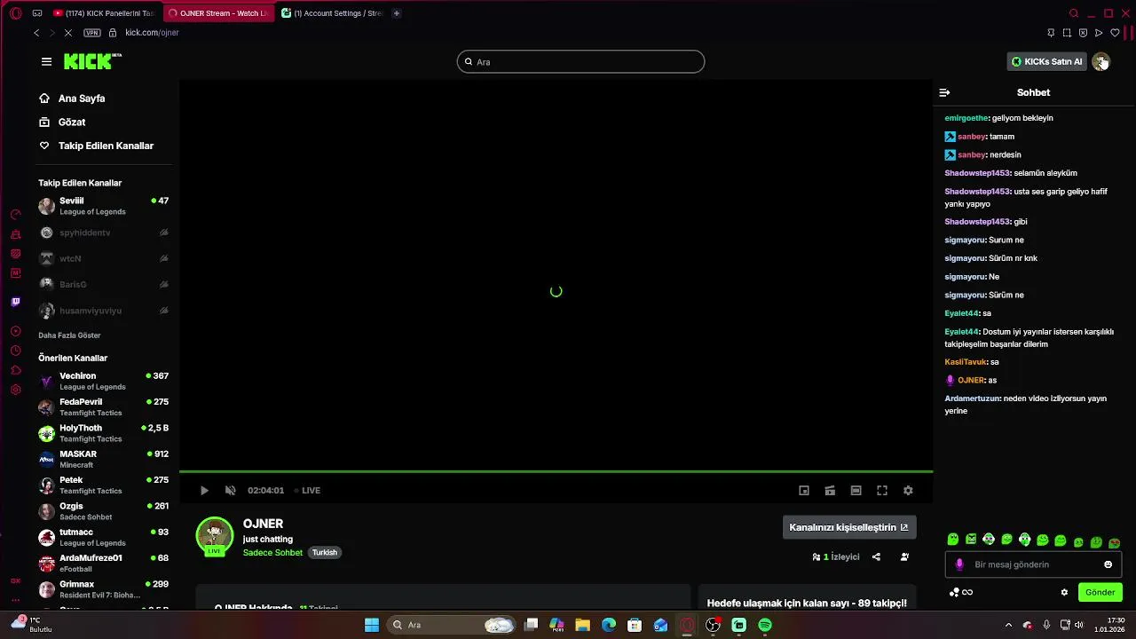Image resolution: width=1136 pixels, height=639 pixels.
Task: Open emoji picker in chat input
Action: [x=1108, y=564]
